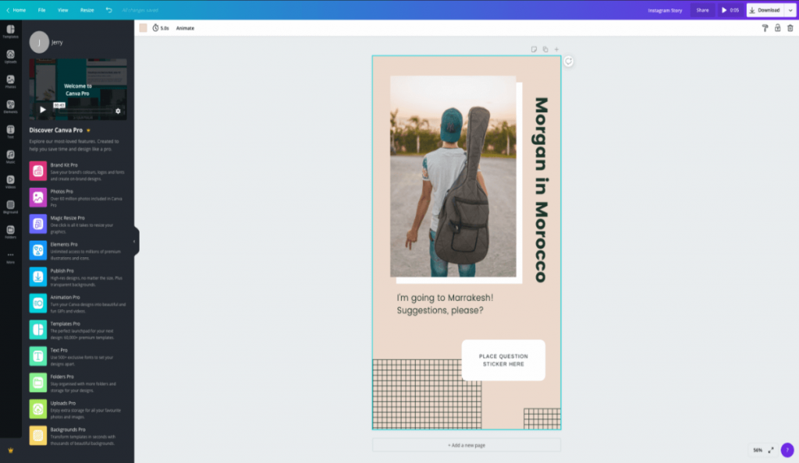
Task: Play the Welcome to Canva Pro video
Action: [x=43, y=110]
